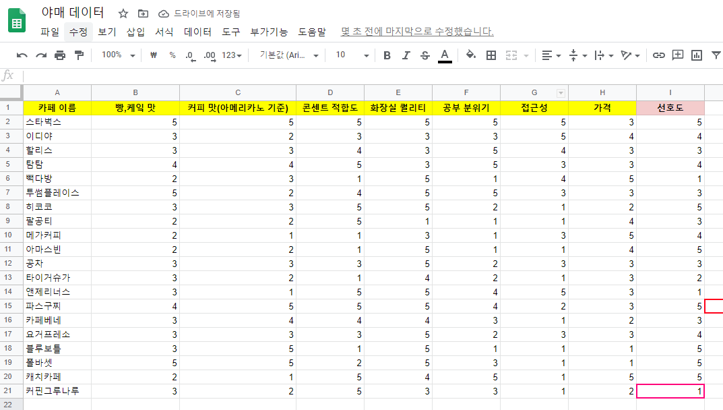This screenshot has width=723, height=410.
Task: Open the font size dropdown
Action: tap(352, 55)
